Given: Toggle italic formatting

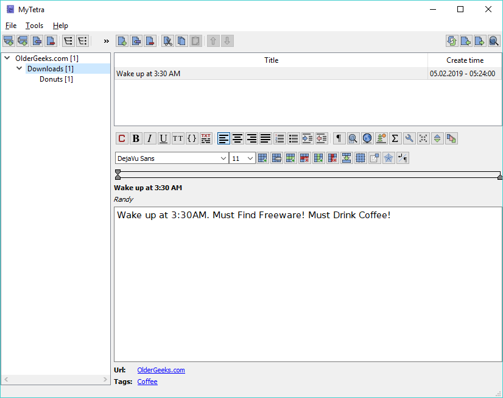Looking at the screenshot, I should [x=150, y=138].
